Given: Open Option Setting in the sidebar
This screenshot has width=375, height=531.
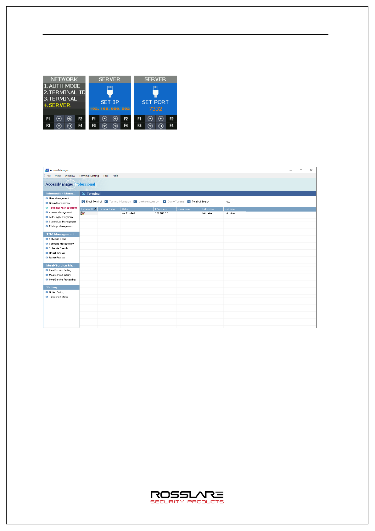Looking at the screenshot, I should click(x=57, y=292).
